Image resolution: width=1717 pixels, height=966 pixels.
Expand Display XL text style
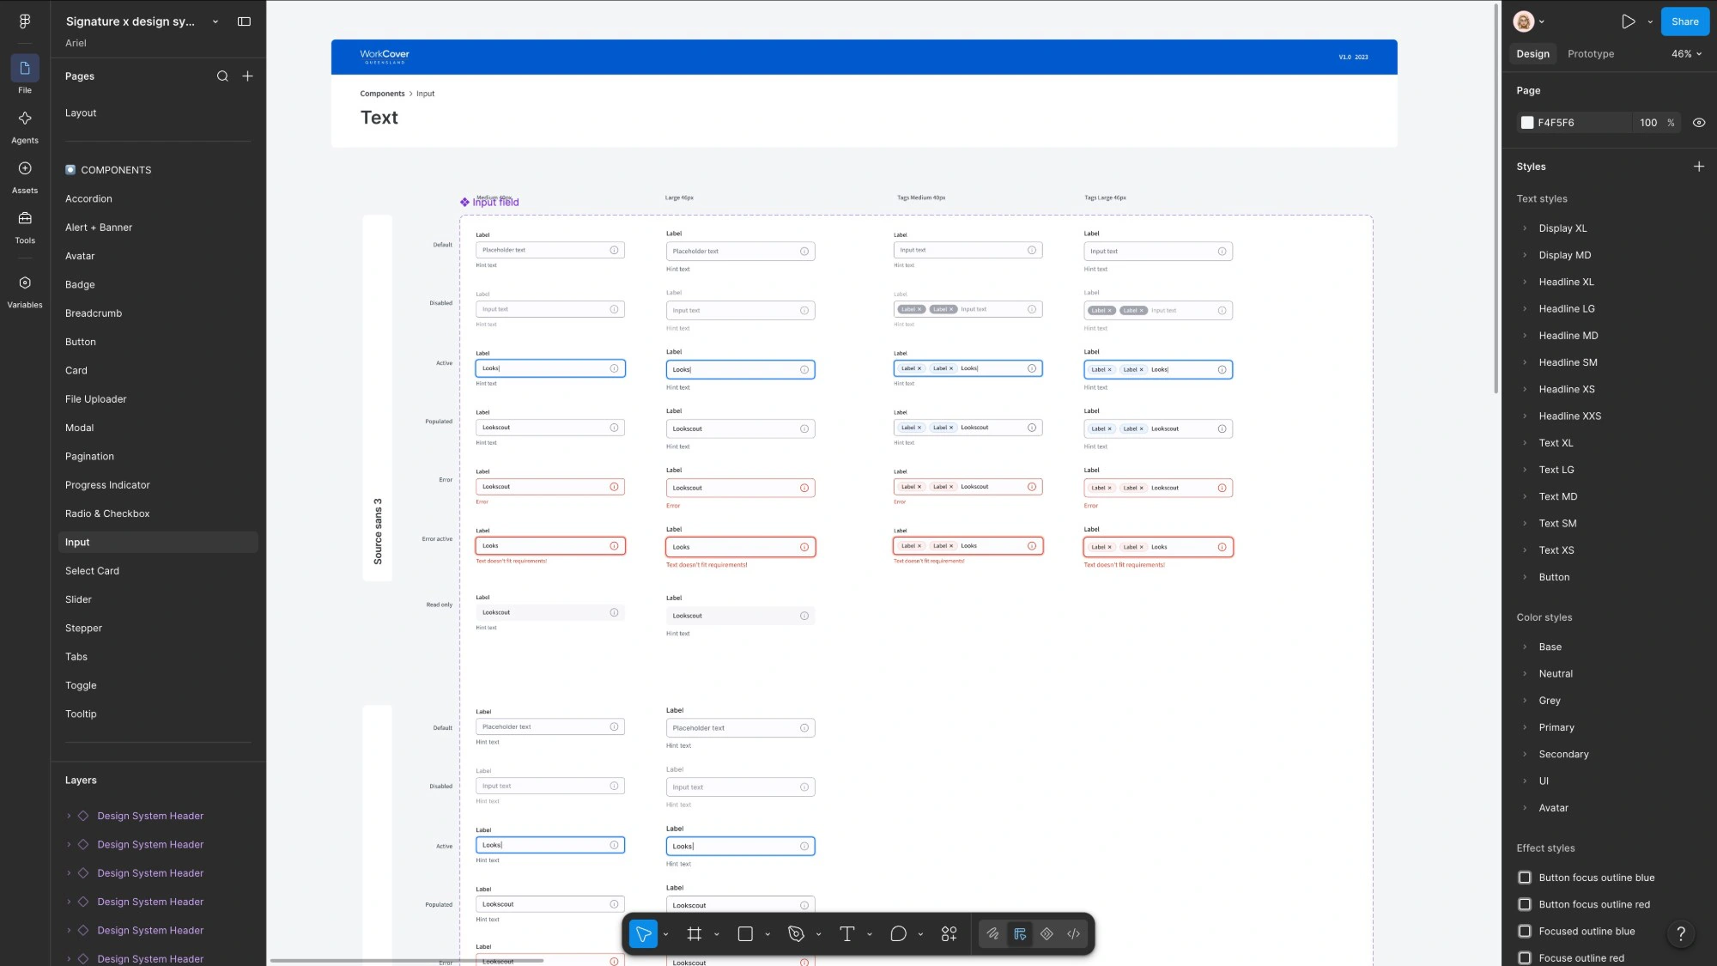pyautogui.click(x=1525, y=228)
